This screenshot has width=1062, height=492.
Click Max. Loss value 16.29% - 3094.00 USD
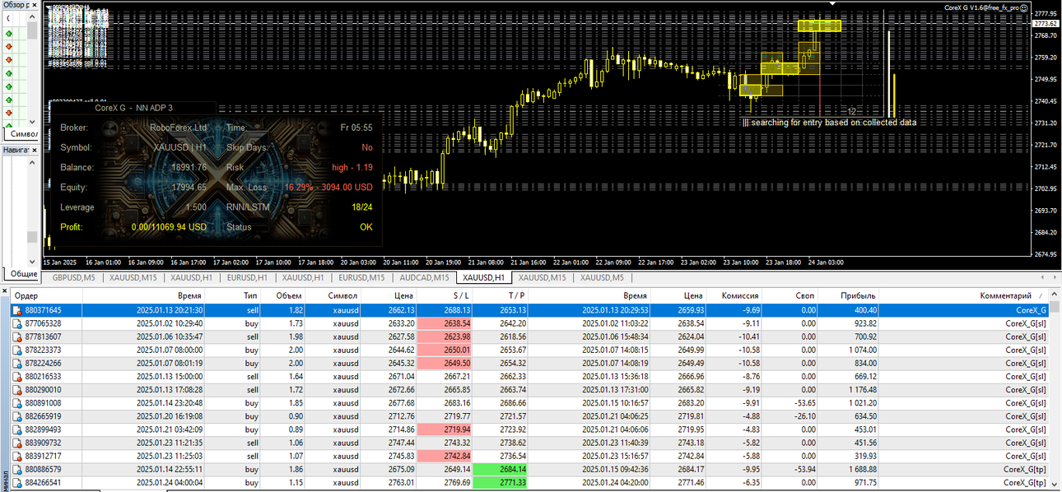328,188
